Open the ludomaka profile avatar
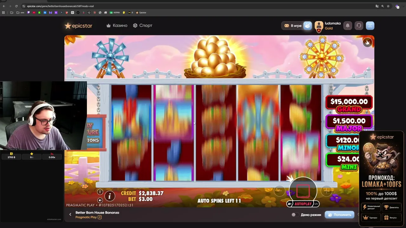Viewport: 406px width, 228px height. point(319,26)
